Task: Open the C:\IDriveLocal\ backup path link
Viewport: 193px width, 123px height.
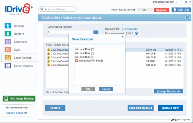Action: tap(130, 29)
